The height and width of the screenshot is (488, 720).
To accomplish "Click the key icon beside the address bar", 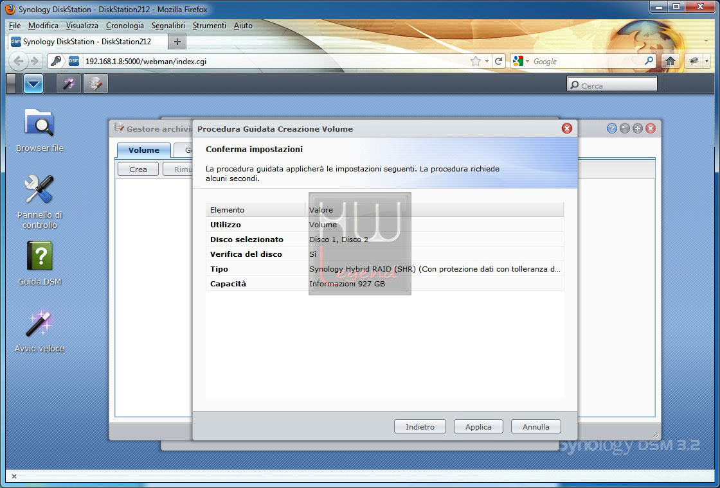I will [56, 61].
